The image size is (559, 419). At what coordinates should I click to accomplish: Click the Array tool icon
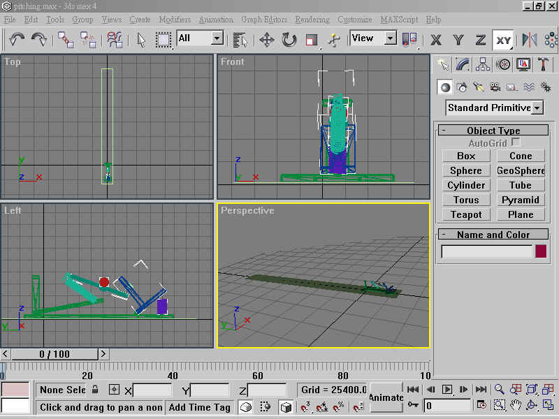[x=551, y=40]
